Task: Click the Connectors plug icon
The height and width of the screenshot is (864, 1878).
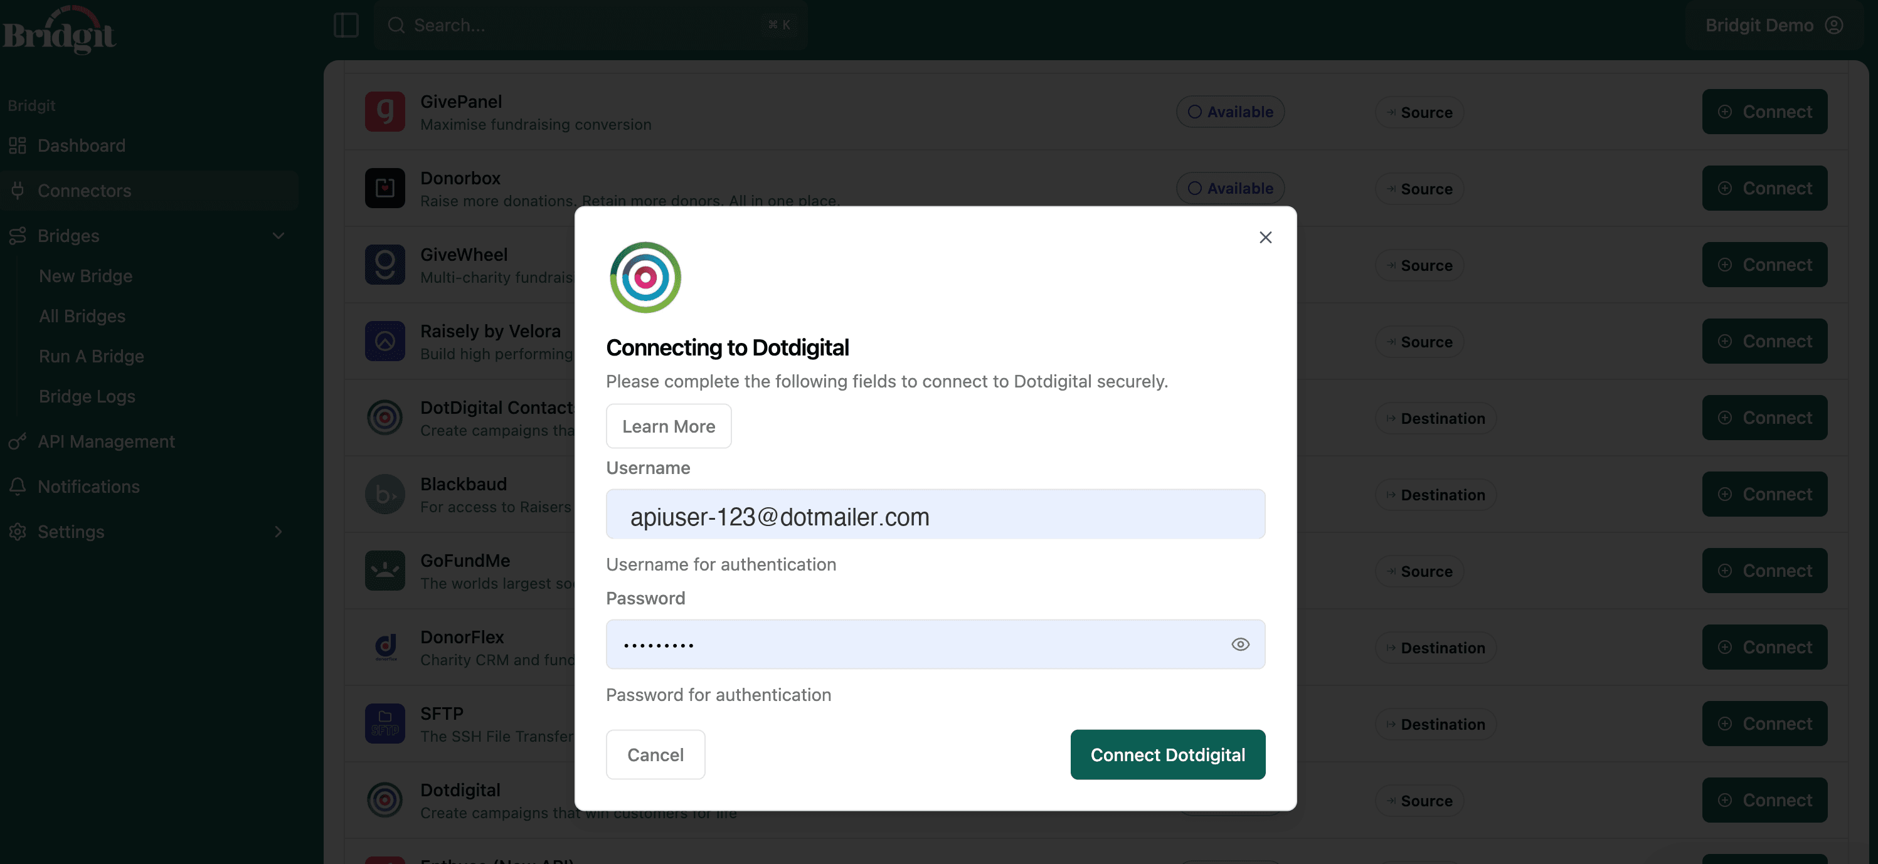Action: coord(18,190)
